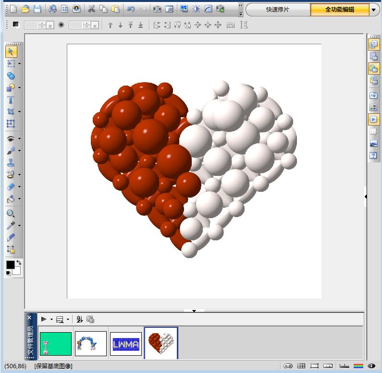Toggle the top layer manager panel icon
Image resolution: width=382 pixels, height=373 pixels.
[373, 44]
